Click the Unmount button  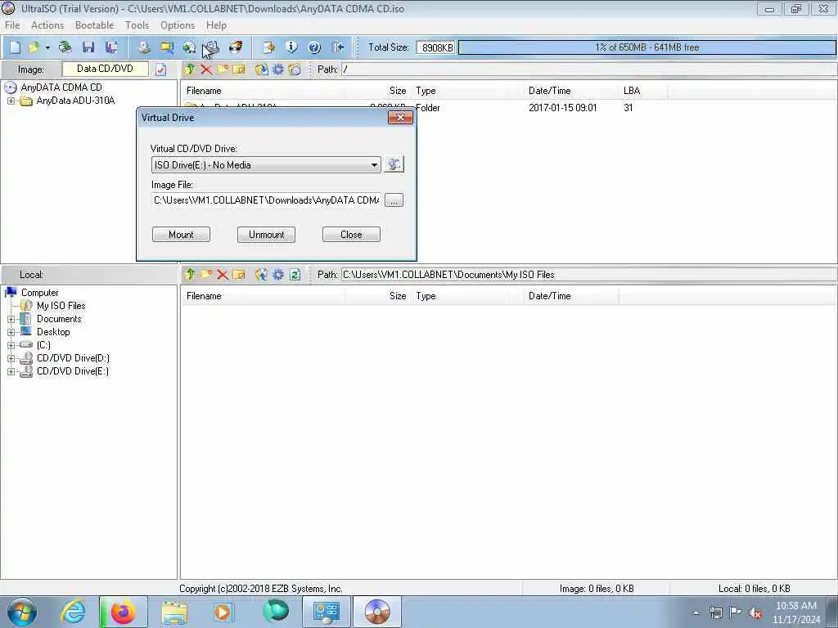[266, 235]
